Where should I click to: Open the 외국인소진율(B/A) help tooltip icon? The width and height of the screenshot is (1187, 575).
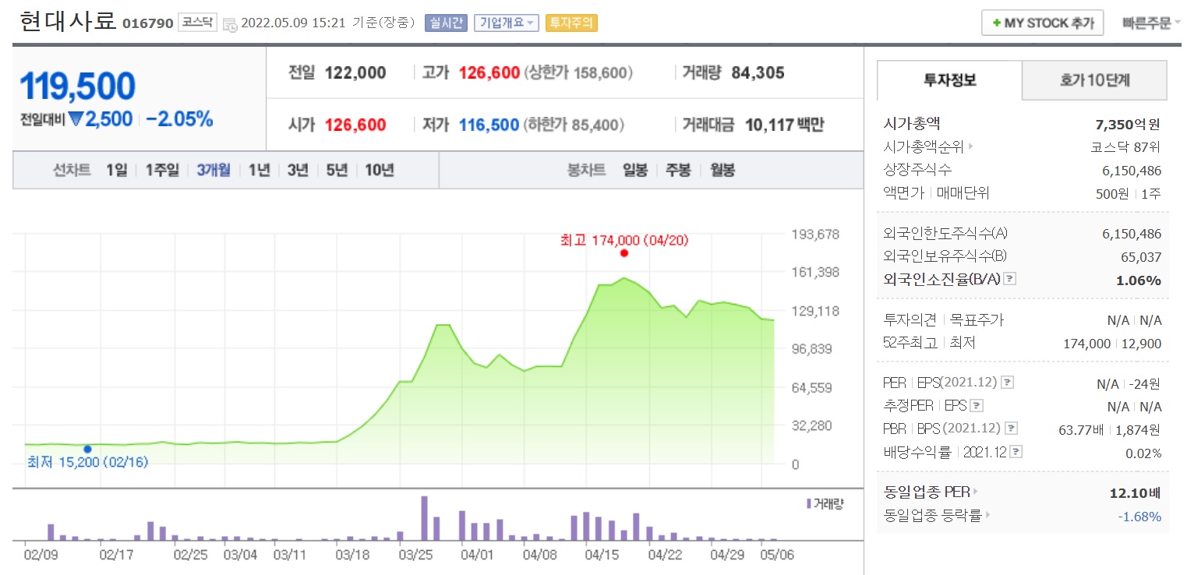tap(1010, 277)
